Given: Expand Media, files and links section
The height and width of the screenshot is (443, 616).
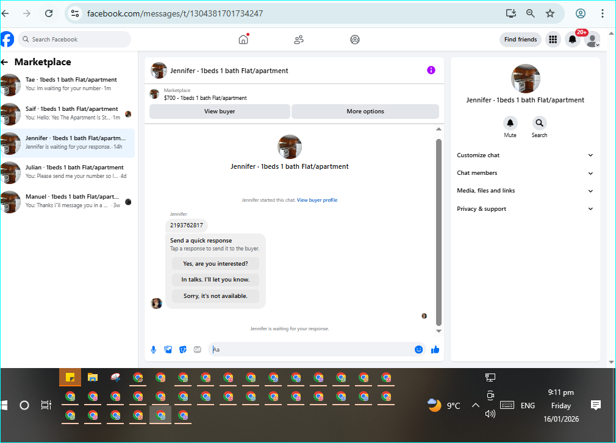Looking at the screenshot, I should (x=525, y=191).
